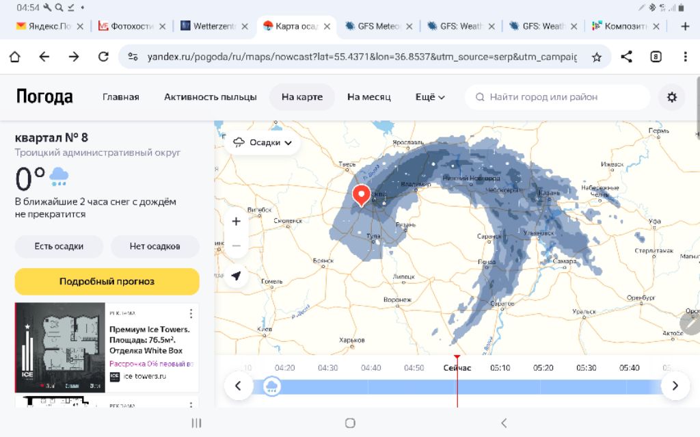Bookmark this page with star icon
Image resolution: width=700 pixels, height=437 pixels.
(596, 57)
